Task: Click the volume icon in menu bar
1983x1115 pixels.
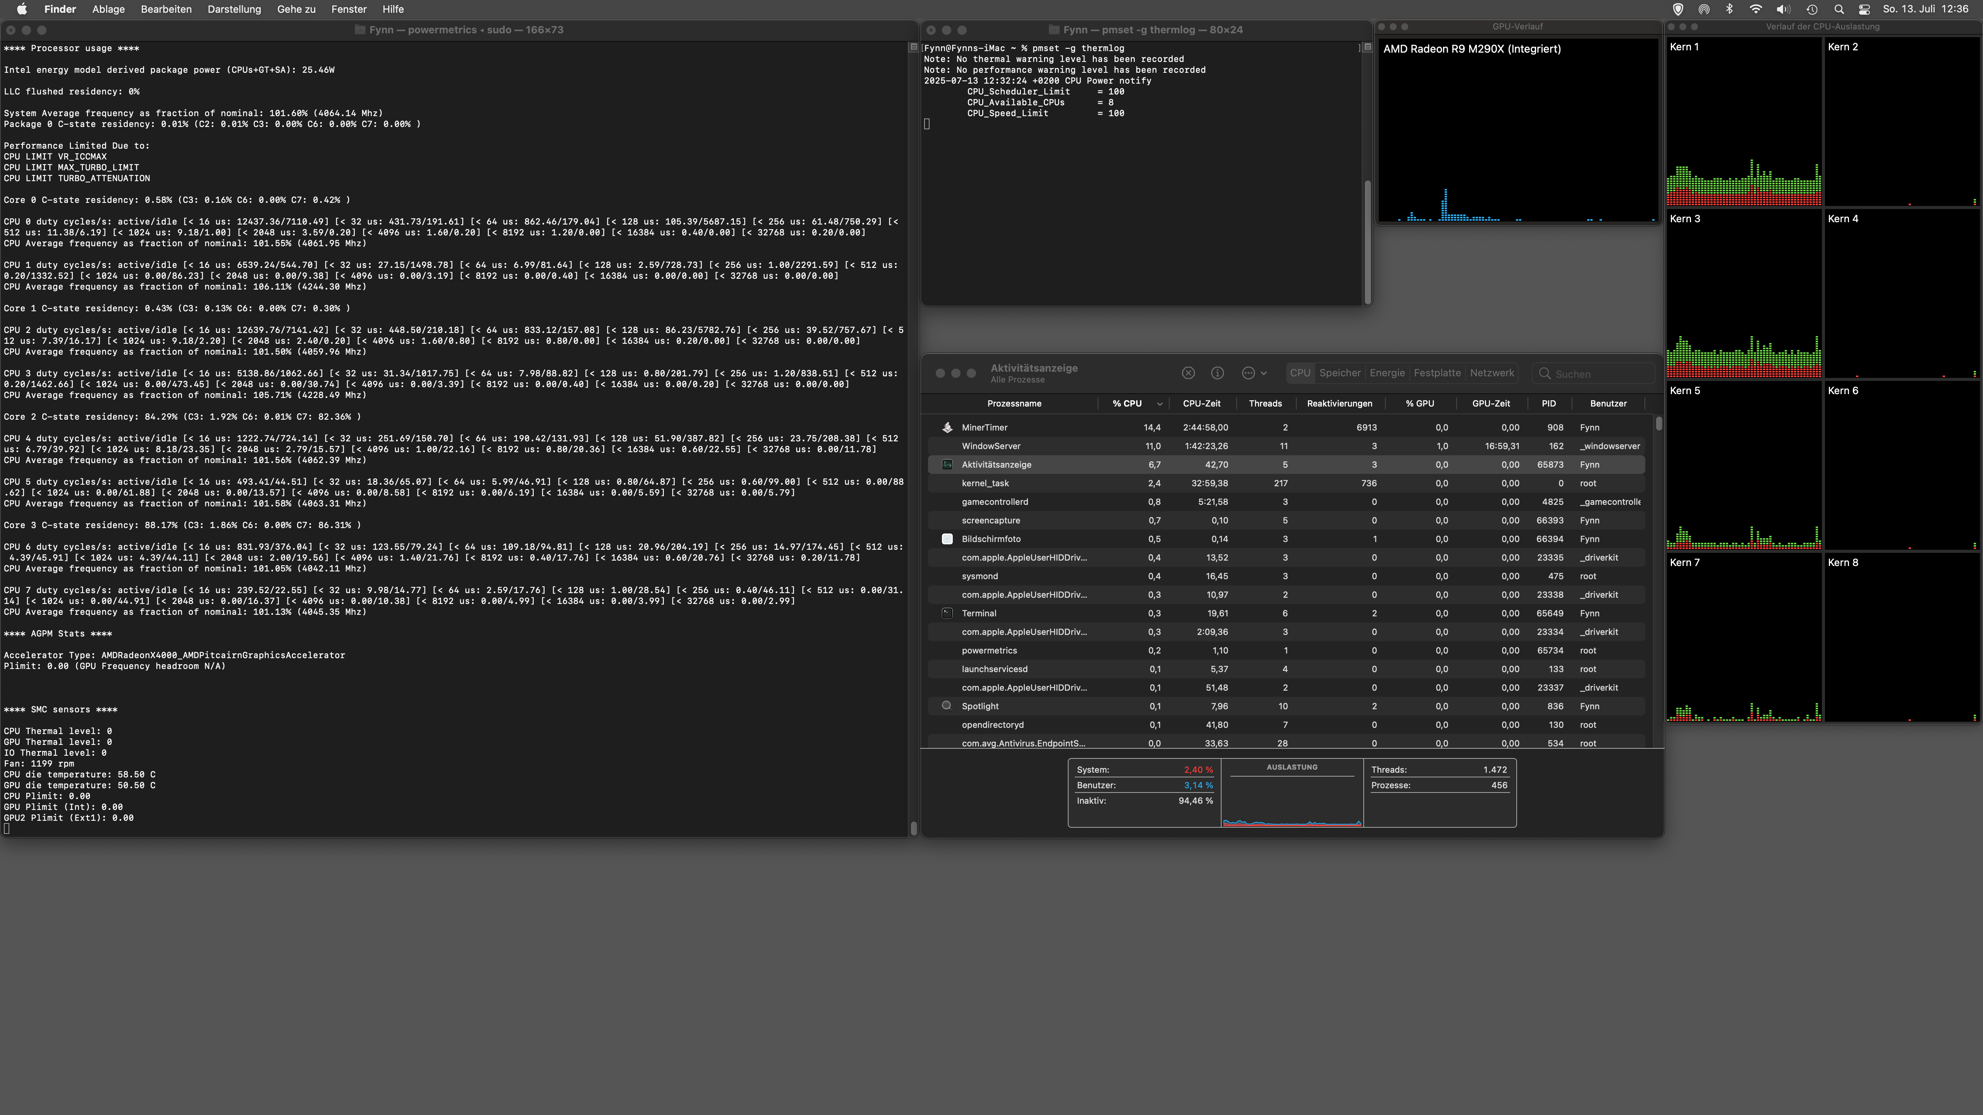Action: (x=1783, y=9)
